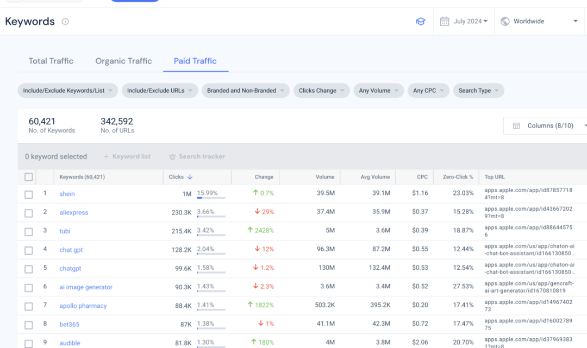The image size is (587, 348).
Task: Check the box for the aliexpress row
Action: point(28,213)
